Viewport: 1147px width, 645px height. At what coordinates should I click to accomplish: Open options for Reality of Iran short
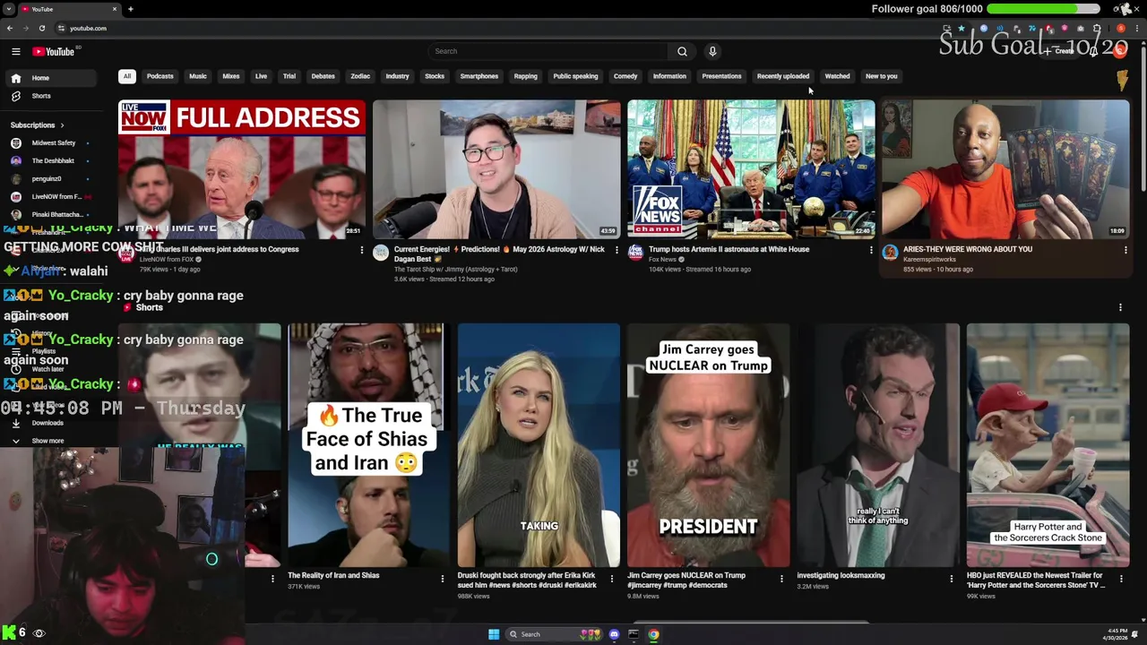pyautogui.click(x=442, y=579)
